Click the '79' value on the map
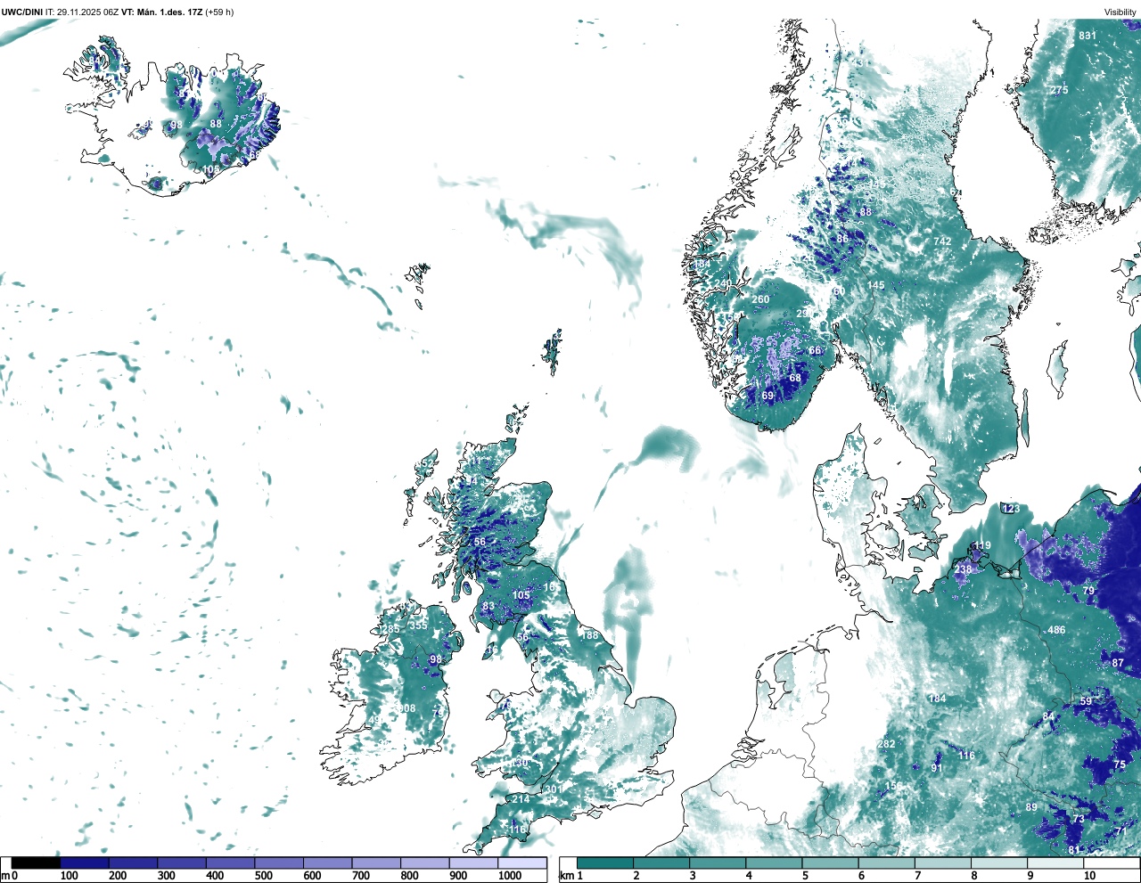Screen dimensions: 1141x883 pos(1088,591)
